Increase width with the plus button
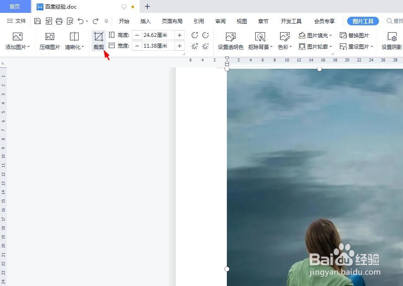Viewport: 403px width, 286px height. coord(180,46)
